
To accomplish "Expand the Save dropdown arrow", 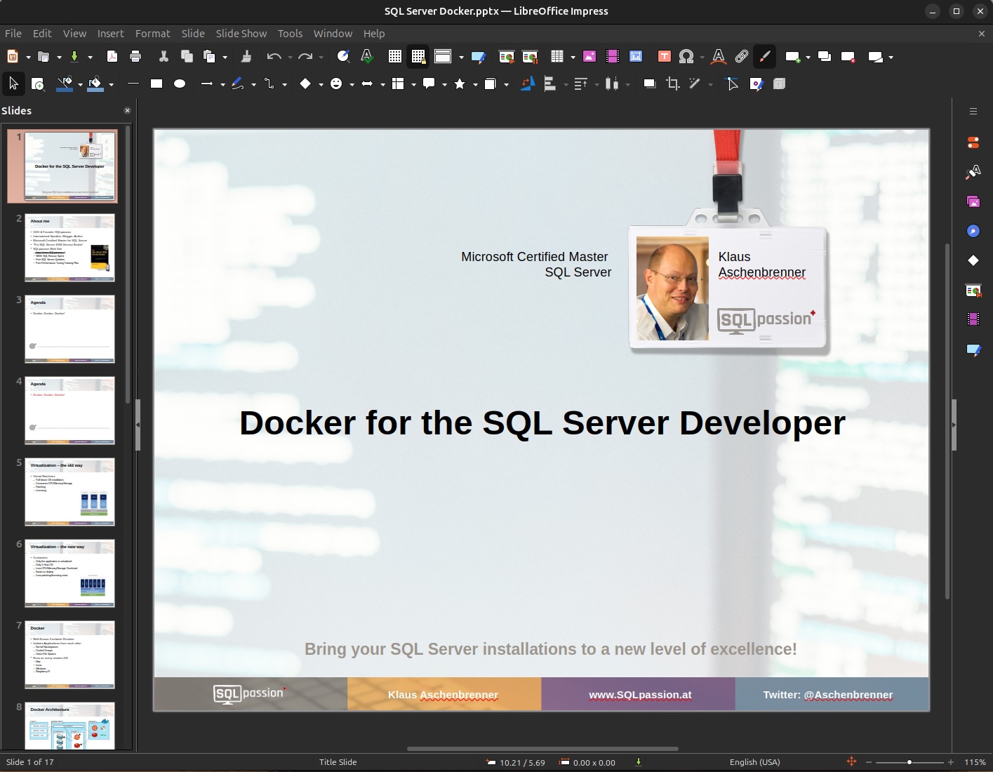I will [x=90, y=57].
